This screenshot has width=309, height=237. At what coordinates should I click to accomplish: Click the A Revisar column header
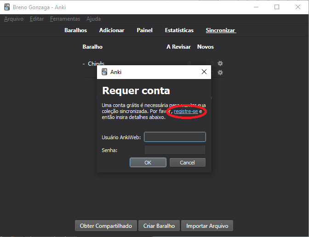pos(178,47)
